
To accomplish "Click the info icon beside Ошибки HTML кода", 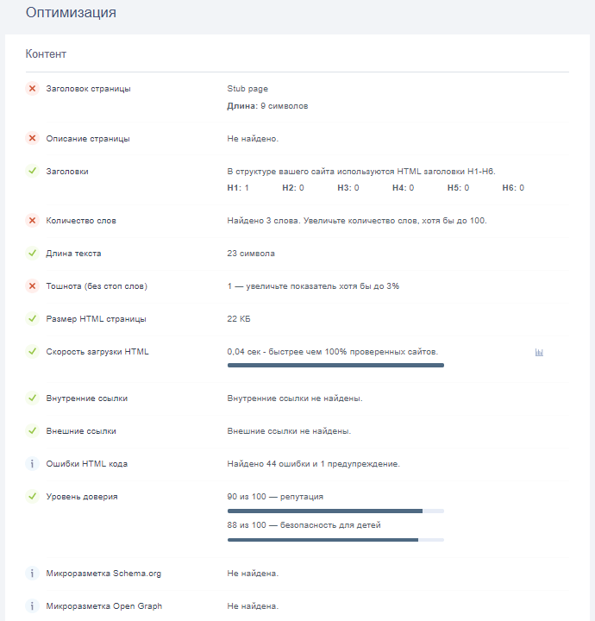I will click(x=32, y=464).
